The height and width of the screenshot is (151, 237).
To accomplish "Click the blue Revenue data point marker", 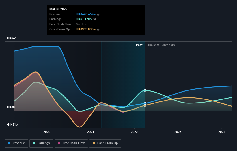I will click(x=145, y=103).
